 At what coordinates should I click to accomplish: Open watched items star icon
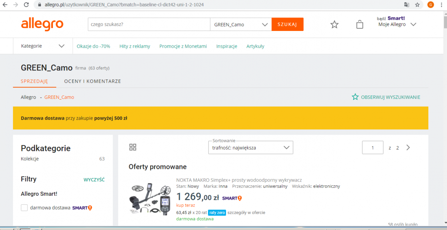(335, 25)
